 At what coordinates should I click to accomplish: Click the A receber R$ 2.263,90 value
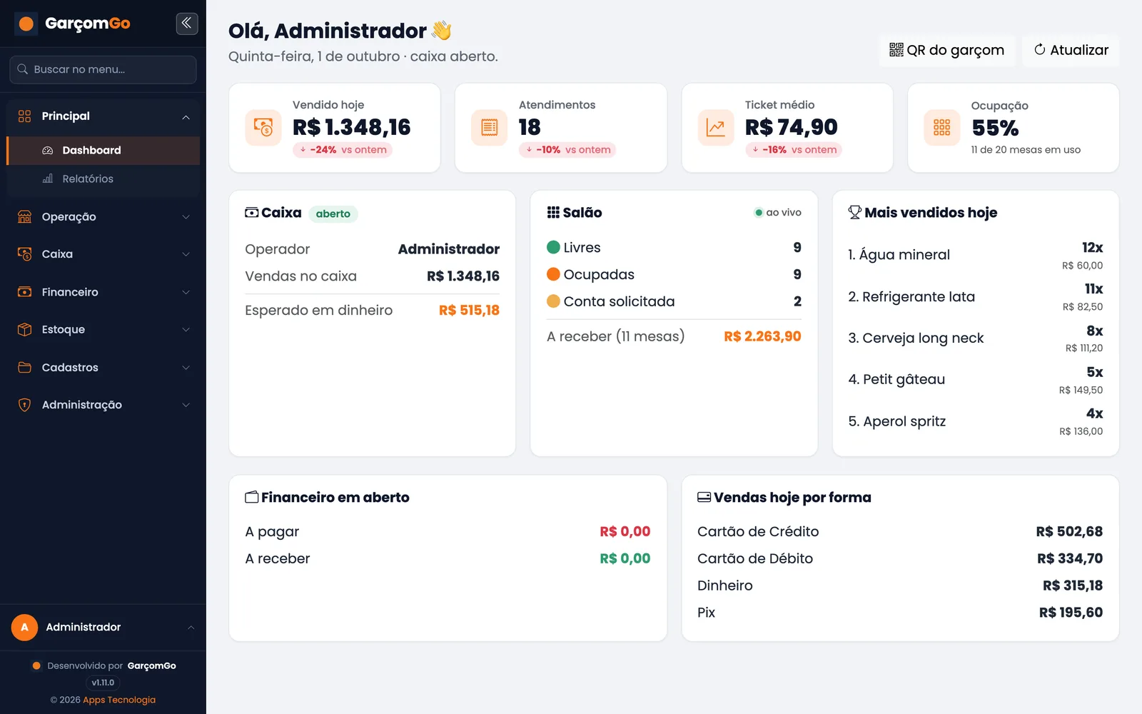point(762,336)
